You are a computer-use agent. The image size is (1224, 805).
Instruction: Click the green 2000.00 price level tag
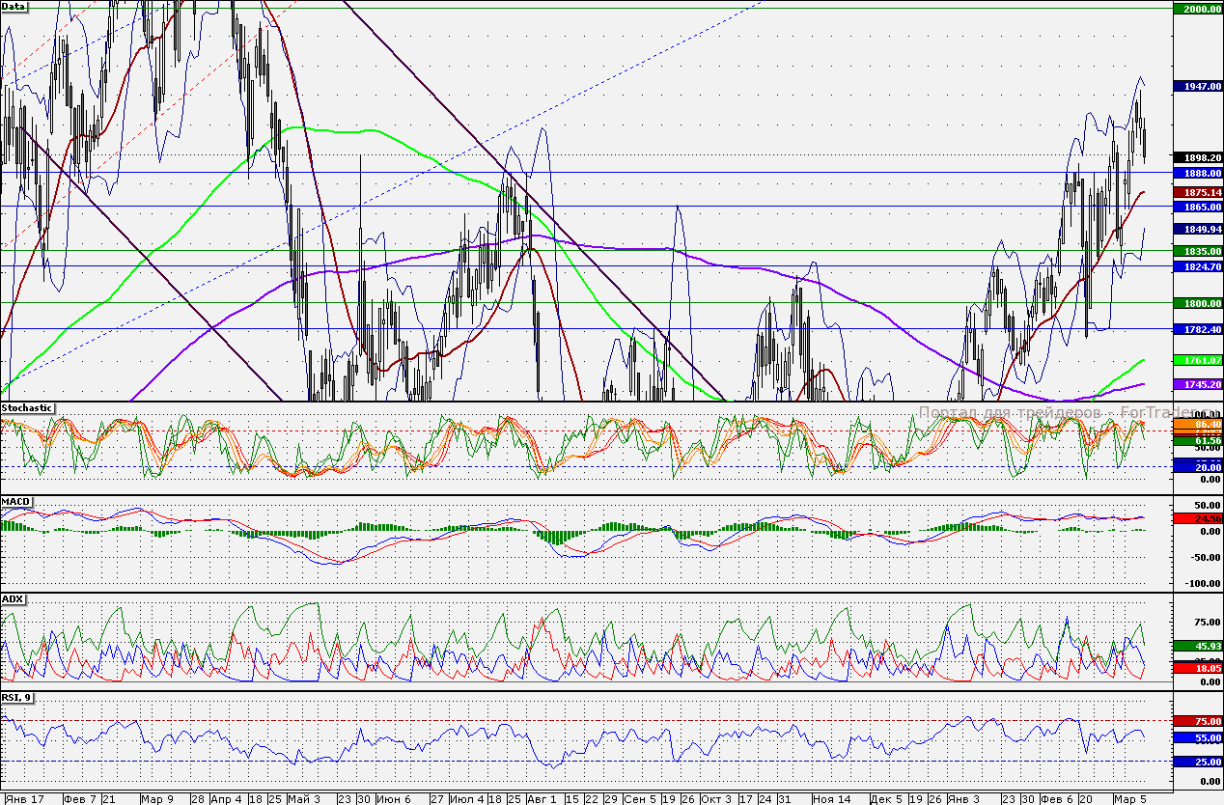click(x=1197, y=8)
